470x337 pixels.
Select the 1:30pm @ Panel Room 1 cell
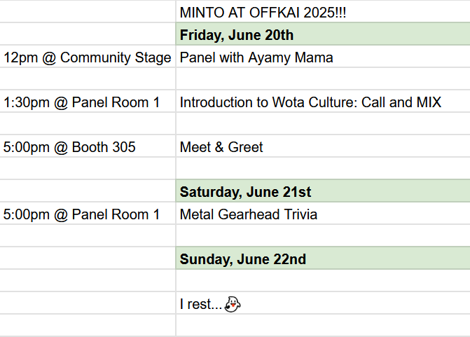88,101
